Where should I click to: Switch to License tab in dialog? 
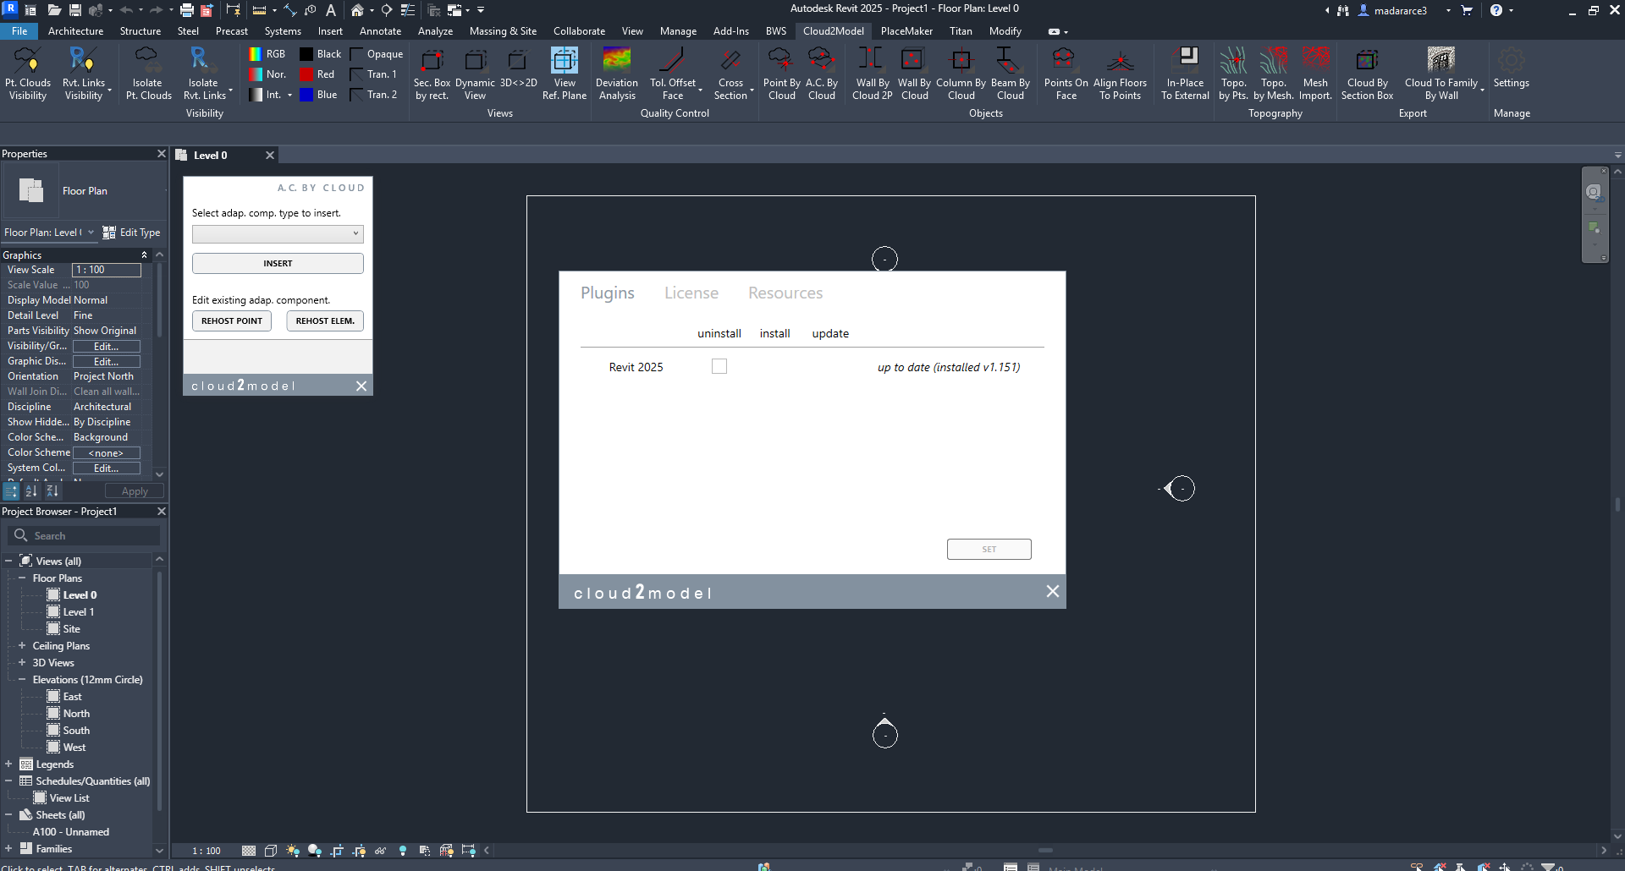click(691, 293)
